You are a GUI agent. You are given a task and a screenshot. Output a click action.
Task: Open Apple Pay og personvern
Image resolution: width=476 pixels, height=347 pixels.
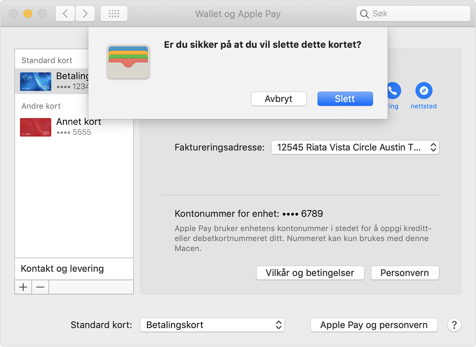tap(374, 325)
